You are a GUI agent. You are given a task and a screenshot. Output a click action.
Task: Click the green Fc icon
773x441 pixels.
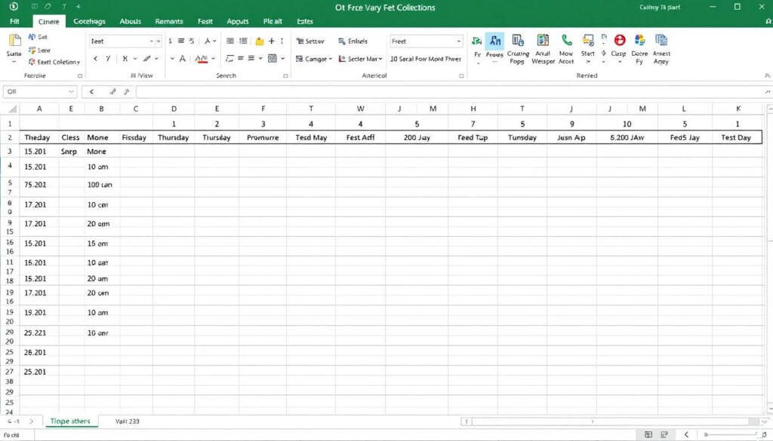tap(476, 41)
